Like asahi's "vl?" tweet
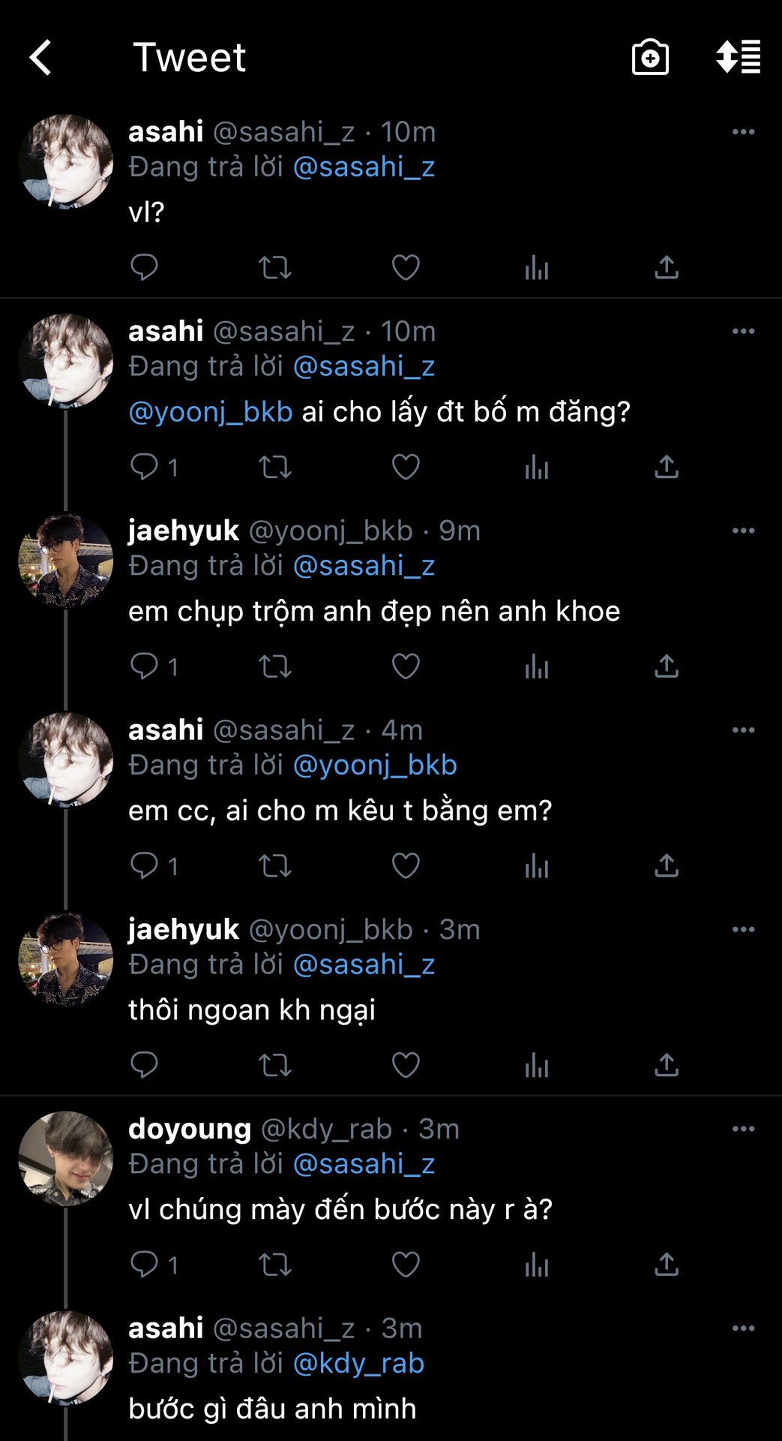 pos(406,267)
